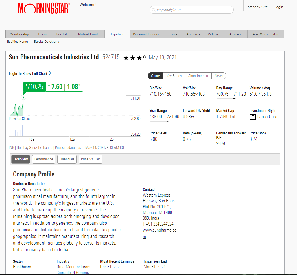The width and height of the screenshot is (297, 275).
Task: Click the quantitative rating Q icon
Action: pyautogui.click(x=145, y=57)
